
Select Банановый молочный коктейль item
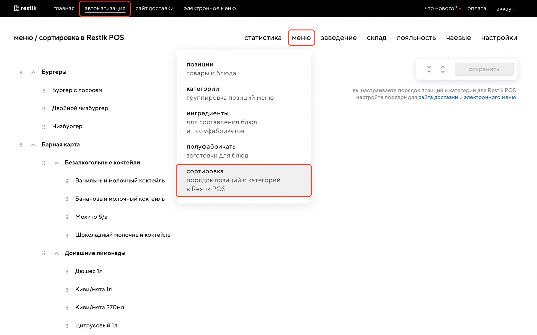(x=120, y=199)
